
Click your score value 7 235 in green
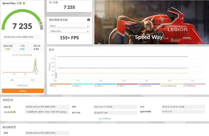tap(8, 49)
